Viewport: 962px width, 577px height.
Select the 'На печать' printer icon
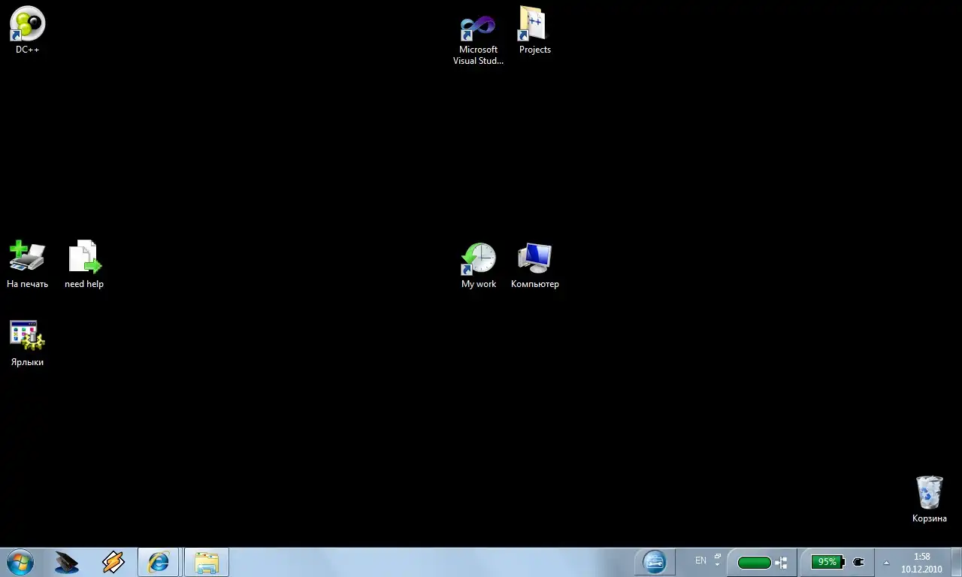27,257
